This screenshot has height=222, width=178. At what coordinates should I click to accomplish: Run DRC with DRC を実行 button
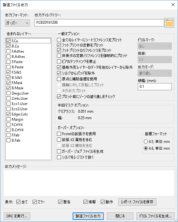[x=17, y=216]
